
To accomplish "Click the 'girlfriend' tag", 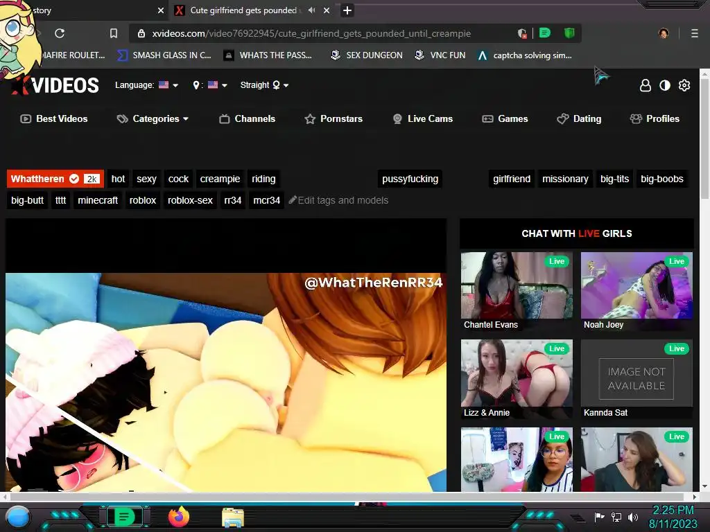I will point(512,179).
